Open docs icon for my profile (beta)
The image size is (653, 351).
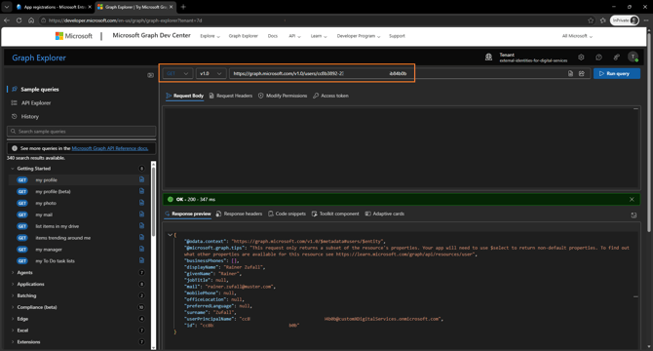141,191
